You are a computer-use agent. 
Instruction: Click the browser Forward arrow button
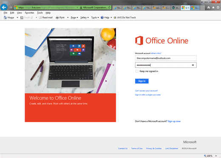tap(11, 7)
